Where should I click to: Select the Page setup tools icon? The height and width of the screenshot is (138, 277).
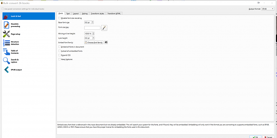click(6, 34)
